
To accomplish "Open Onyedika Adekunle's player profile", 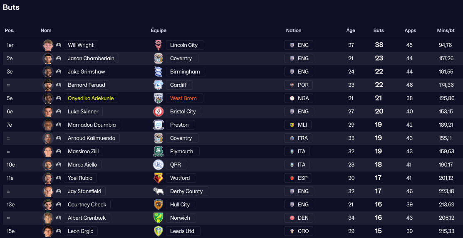I will coord(91,98).
